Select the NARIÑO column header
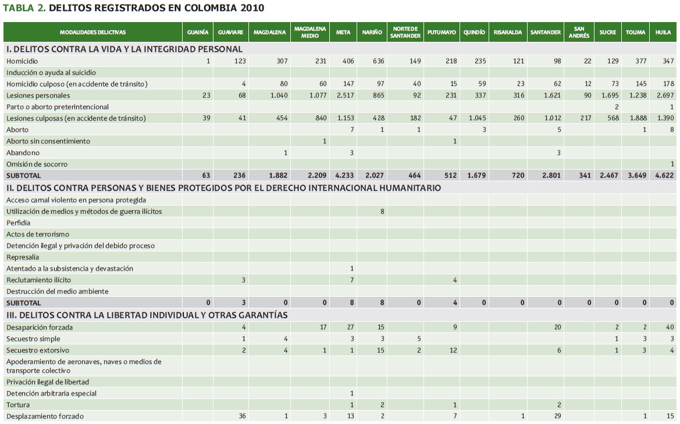Image resolution: width=680 pixels, height=424 pixels. (x=372, y=33)
